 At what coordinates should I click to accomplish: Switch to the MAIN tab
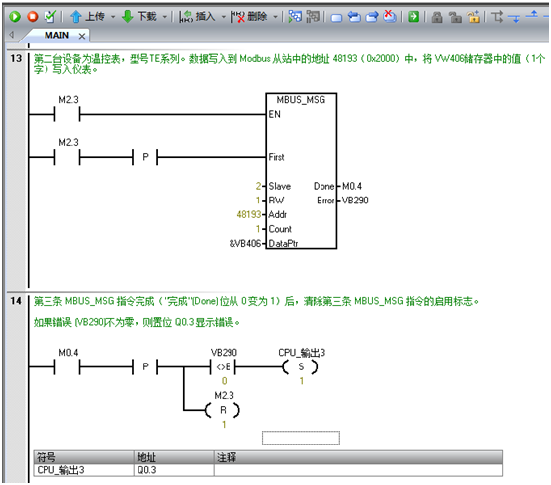click(56, 36)
